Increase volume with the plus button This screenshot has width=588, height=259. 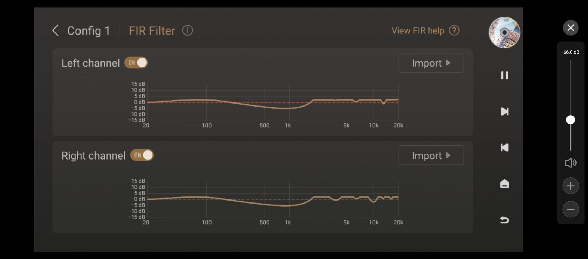571,186
